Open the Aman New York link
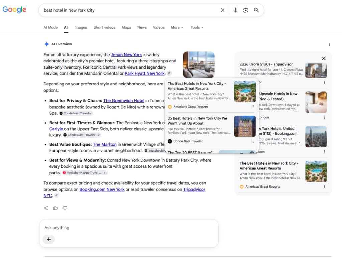342x261 pixels. click(x=127, y=55)
